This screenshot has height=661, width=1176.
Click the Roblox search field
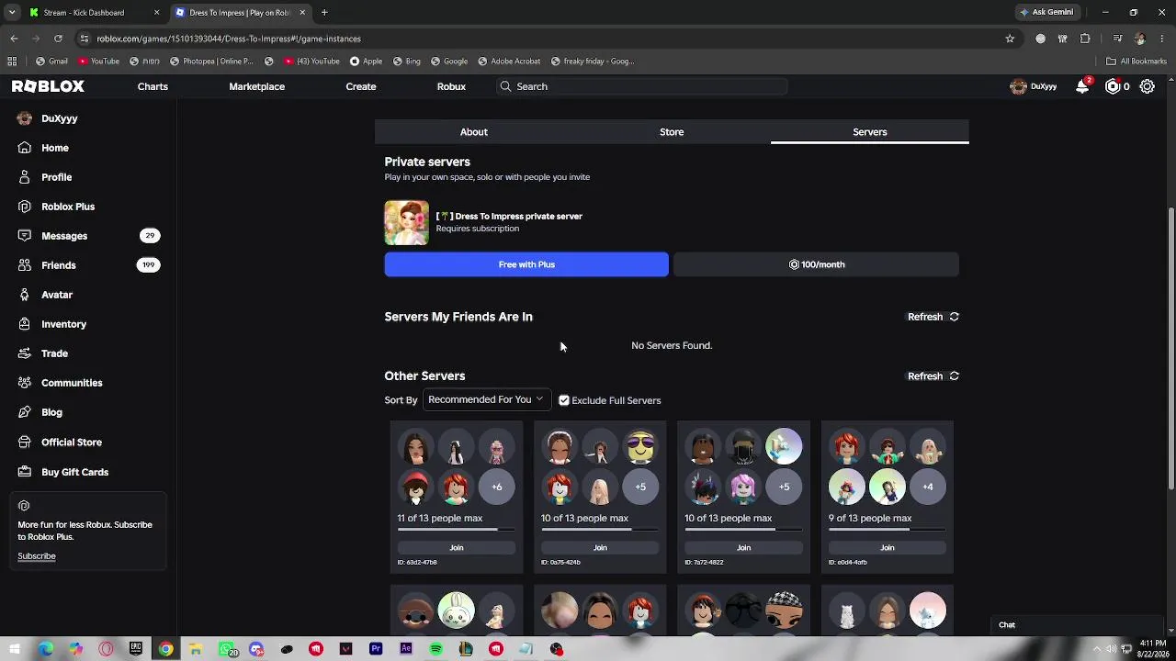click(x=640, y=86)
